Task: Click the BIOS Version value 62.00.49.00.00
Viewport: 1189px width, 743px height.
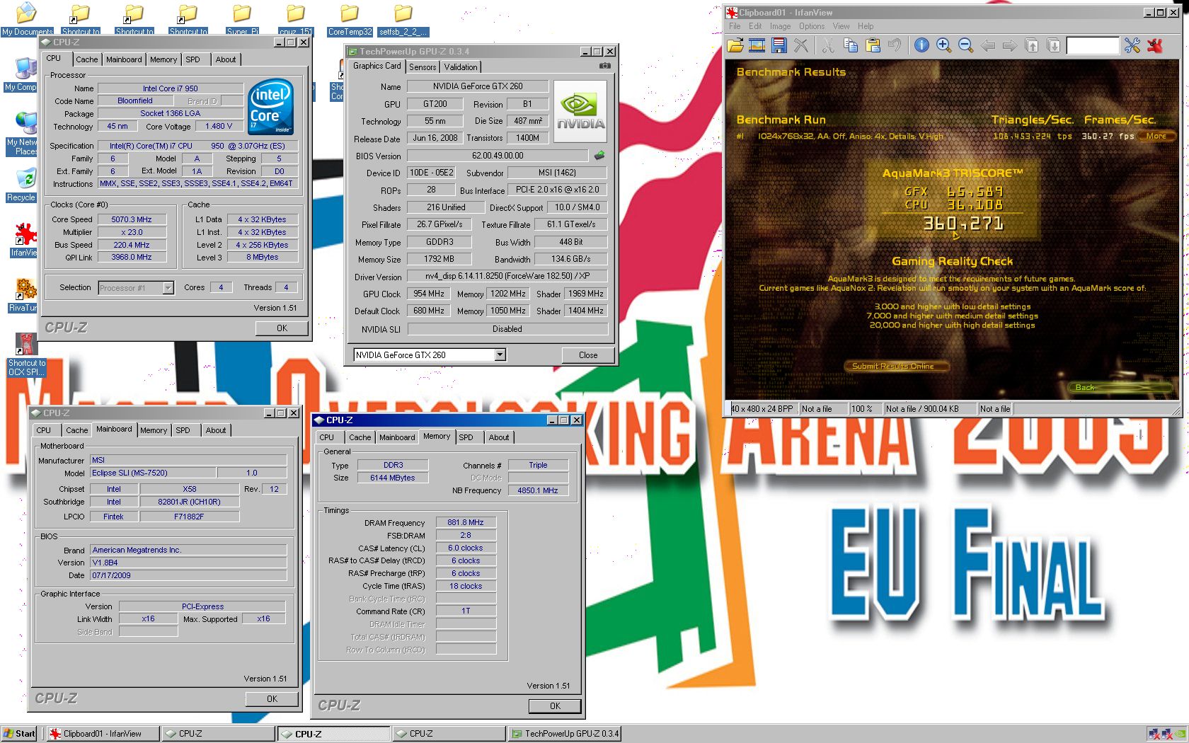Action: pos(498,156)
